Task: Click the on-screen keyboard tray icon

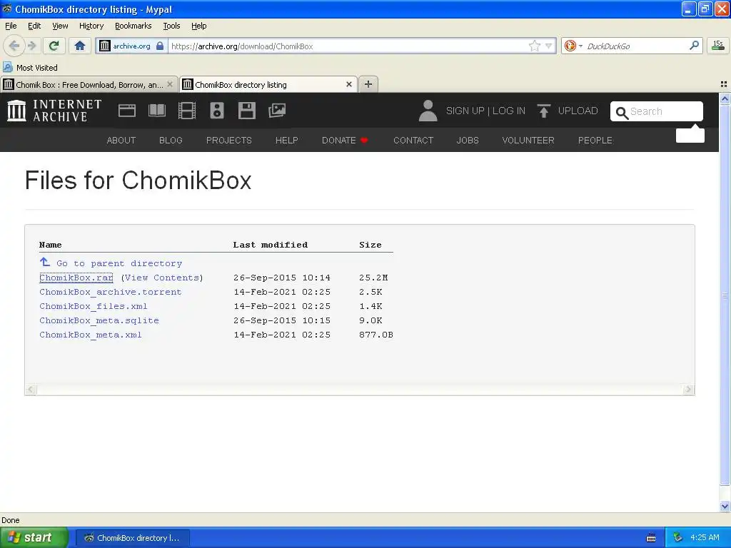Action: click(651, 538)
